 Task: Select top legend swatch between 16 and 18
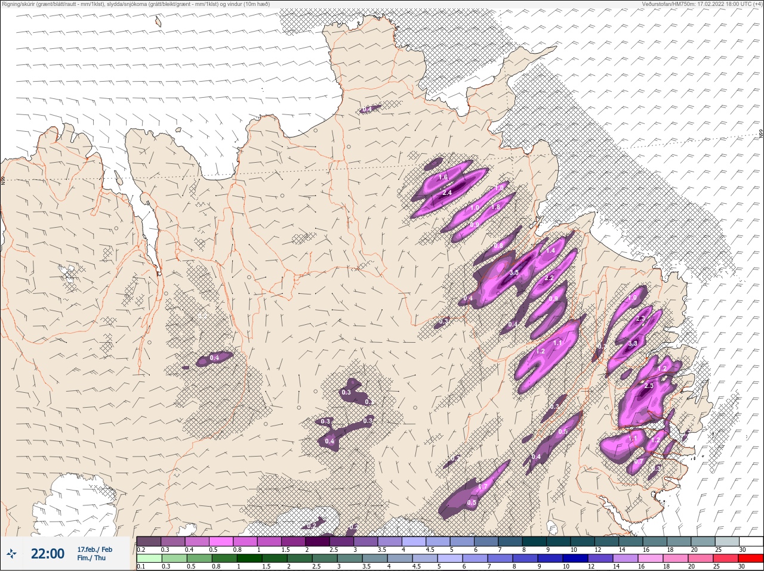click(x=656, y=541)
